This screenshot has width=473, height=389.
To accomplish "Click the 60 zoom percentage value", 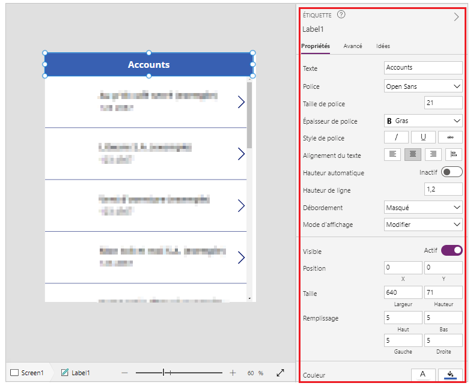I will tap(251, 373).
